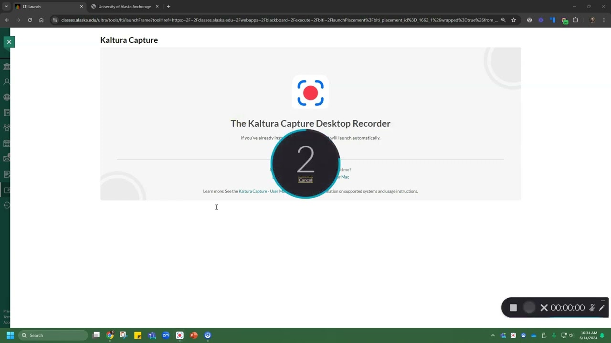Image resolution: width=611 pixels, height=343 pixels.
Task: Open the blue circular app on taskbar
Action: click(x=208, y=335)
